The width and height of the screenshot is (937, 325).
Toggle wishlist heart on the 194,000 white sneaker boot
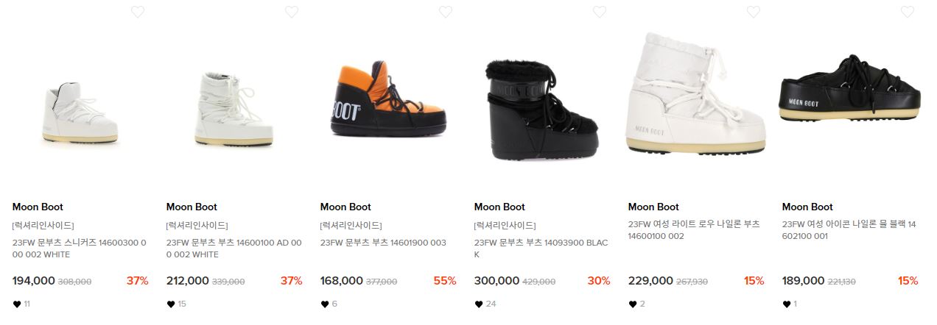138,12
